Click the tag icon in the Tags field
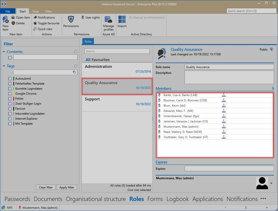278x211 pixels. [x=75, y=72]
